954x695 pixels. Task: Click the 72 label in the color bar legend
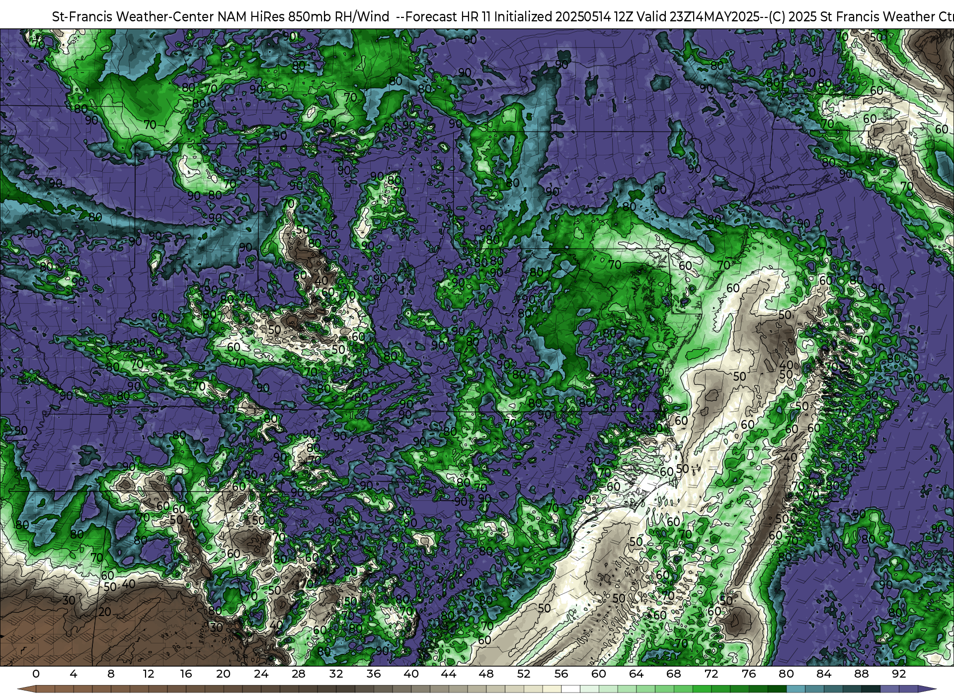711,674
